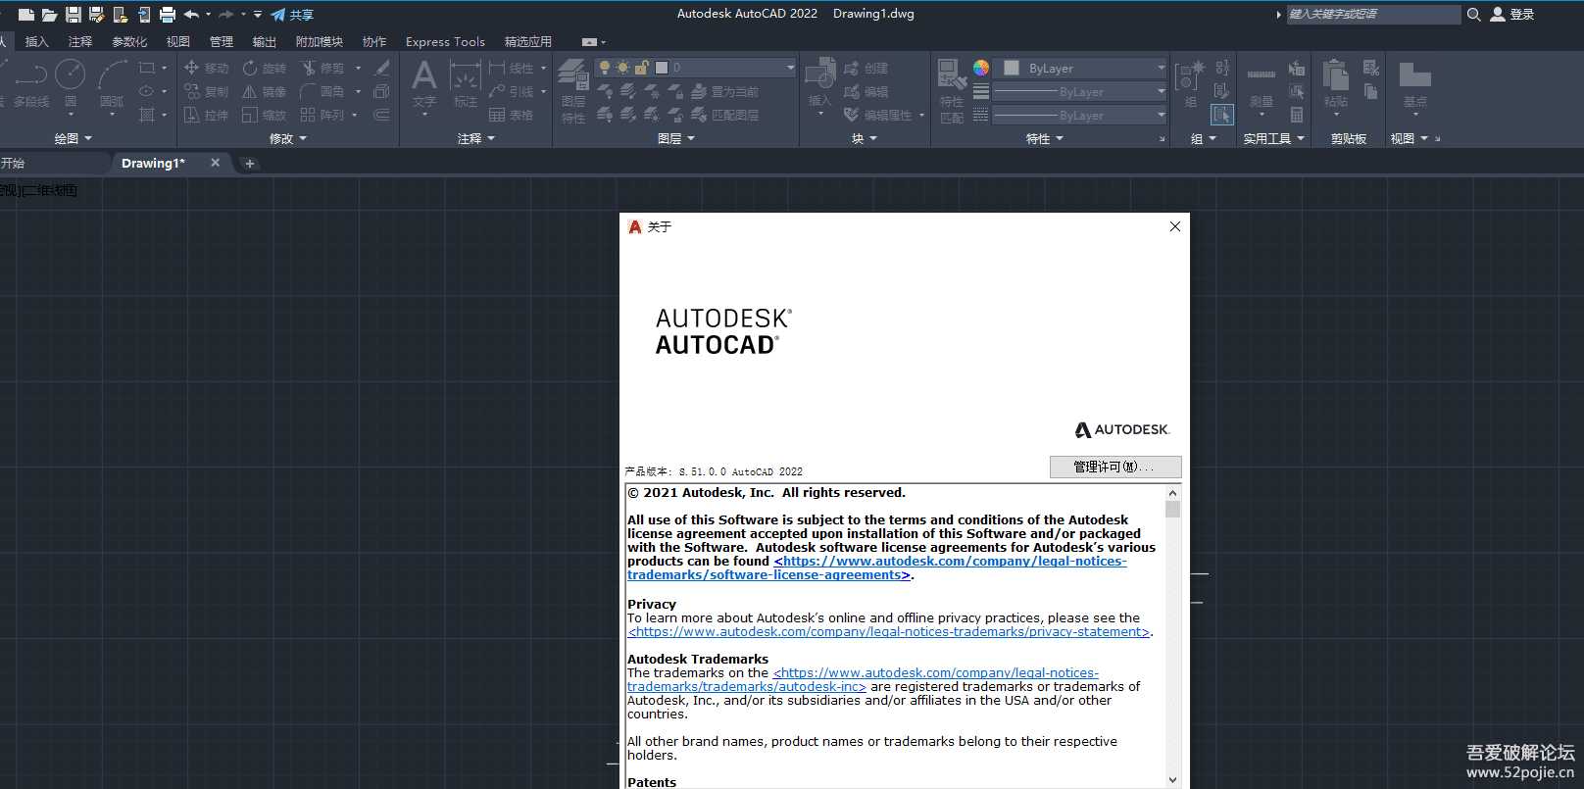
Task: Expand the 图层 (Layers) panel
Action: point(675,139)
